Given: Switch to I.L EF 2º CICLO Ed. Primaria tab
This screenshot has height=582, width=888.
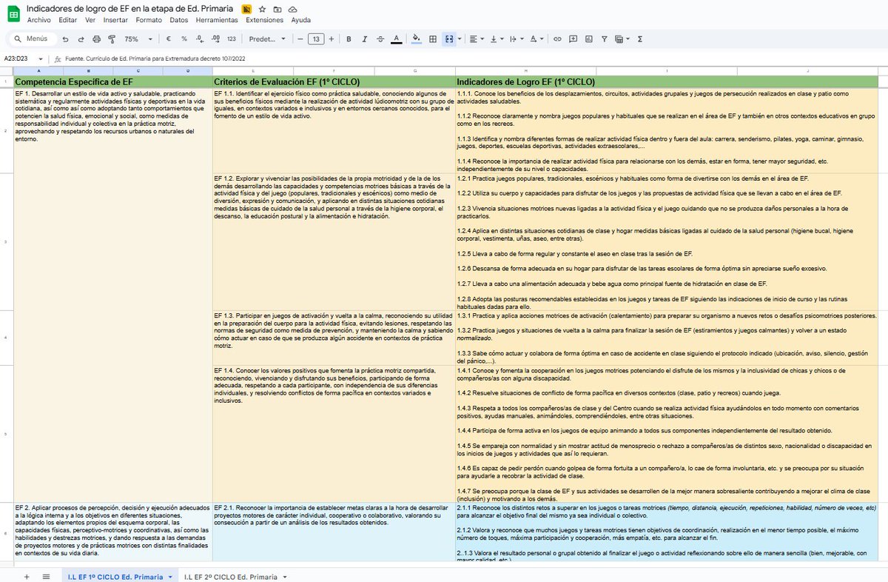Looking at the screenshot, I should (231, 576).
